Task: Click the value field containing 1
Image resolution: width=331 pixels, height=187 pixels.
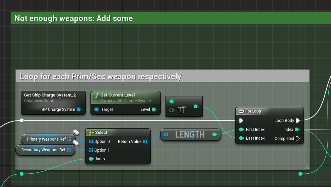Action: [181, 110]
